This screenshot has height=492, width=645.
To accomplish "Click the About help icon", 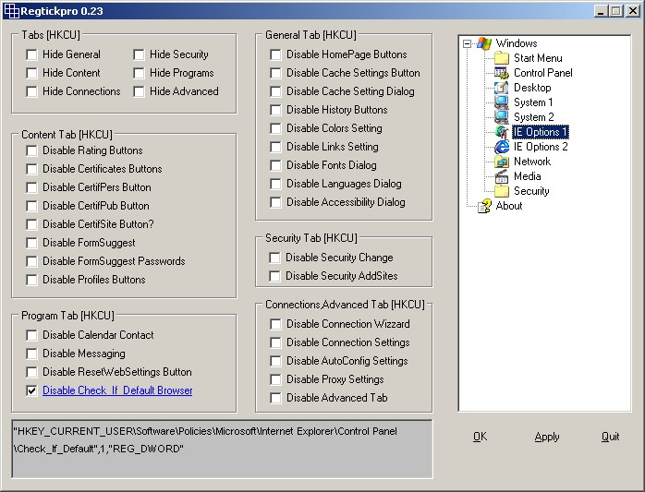I will pos(484,206).
